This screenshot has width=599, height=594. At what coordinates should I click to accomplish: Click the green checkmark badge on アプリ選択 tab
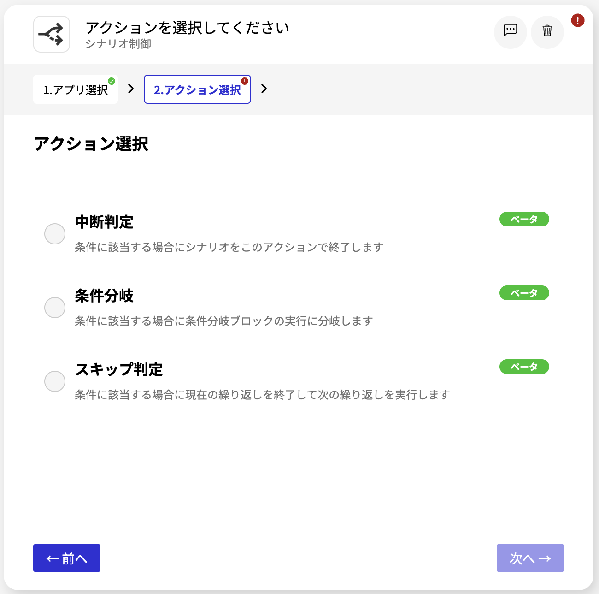(112, 81)
